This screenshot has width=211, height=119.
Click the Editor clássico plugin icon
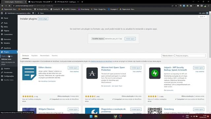(x=29, y=73)
